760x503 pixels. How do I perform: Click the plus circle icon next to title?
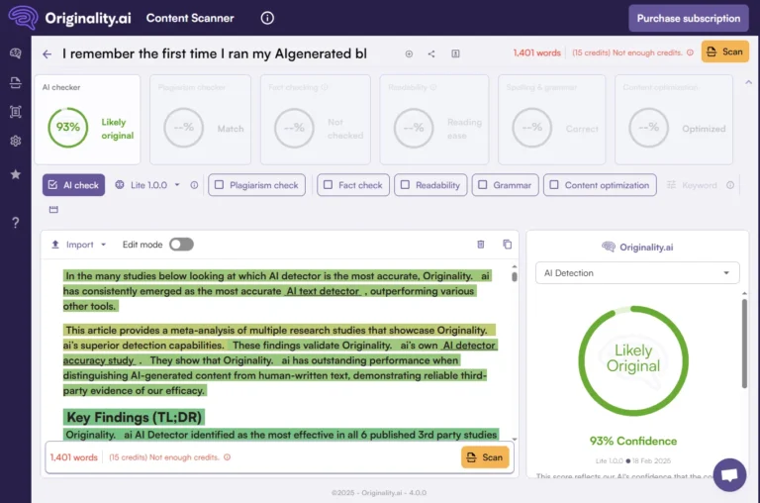[409, 53]
